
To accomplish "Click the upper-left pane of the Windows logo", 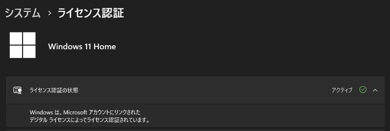I will click(x=16, y=38).
